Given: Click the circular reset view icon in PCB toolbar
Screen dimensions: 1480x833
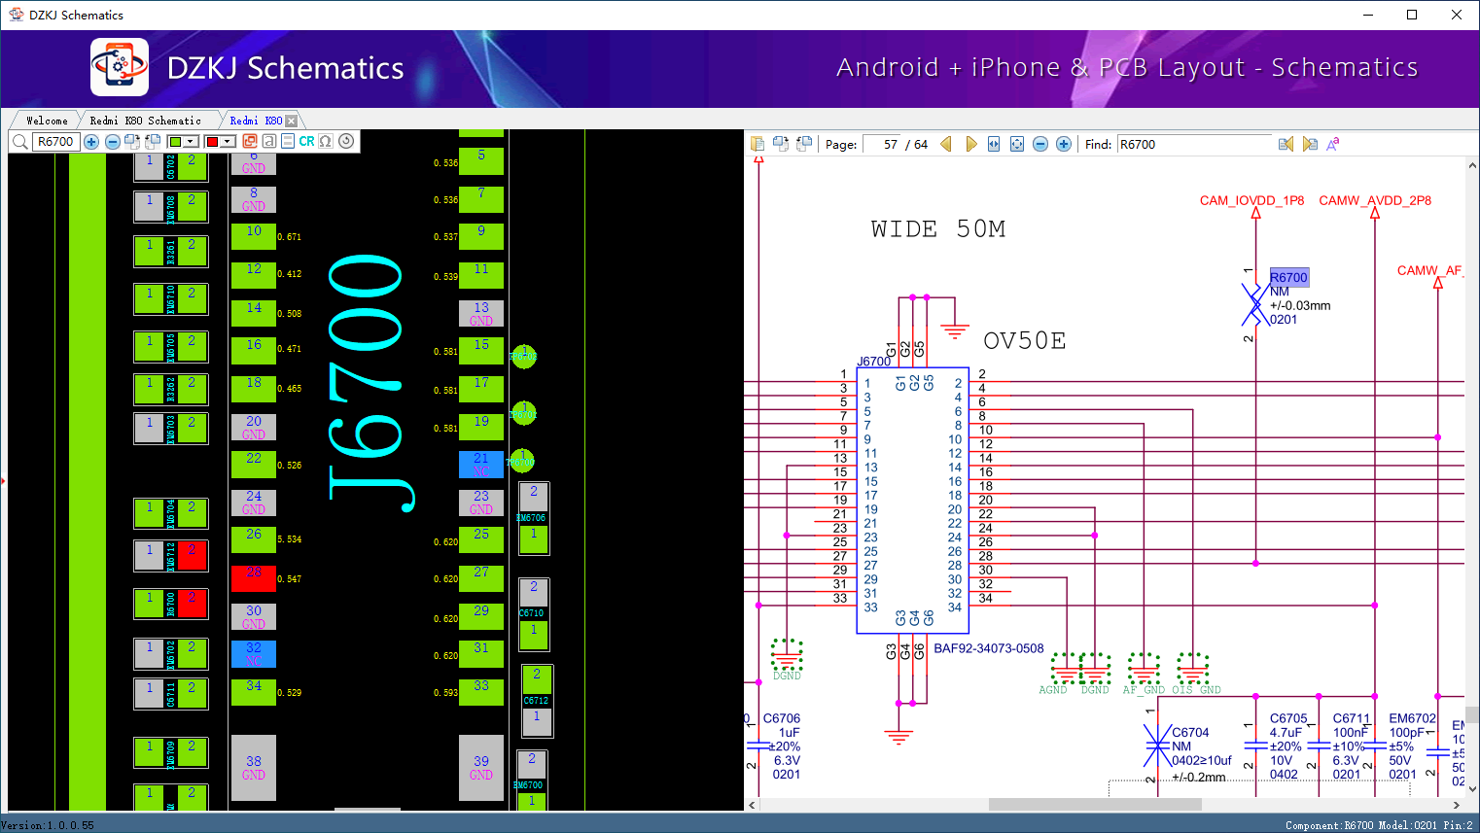Looking at the screenshot, I should click(346, 141).
